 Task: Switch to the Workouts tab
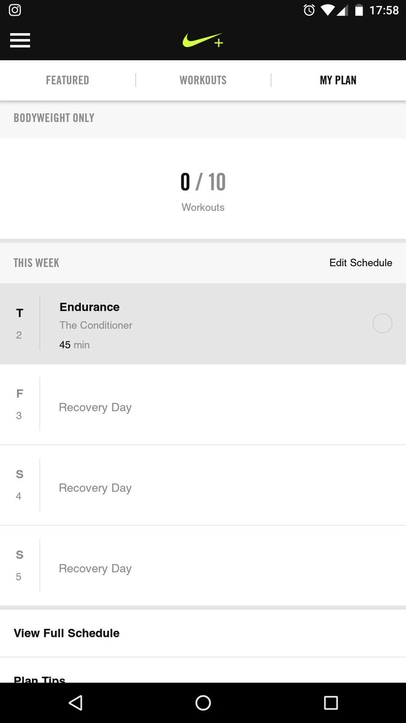(203, 80)
